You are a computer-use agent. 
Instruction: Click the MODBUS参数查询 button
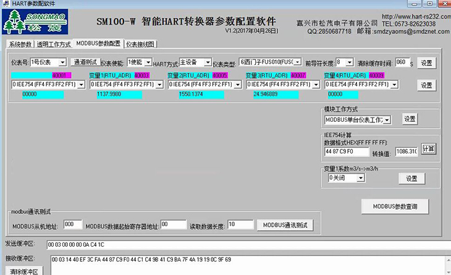click(x=394, y=206)
